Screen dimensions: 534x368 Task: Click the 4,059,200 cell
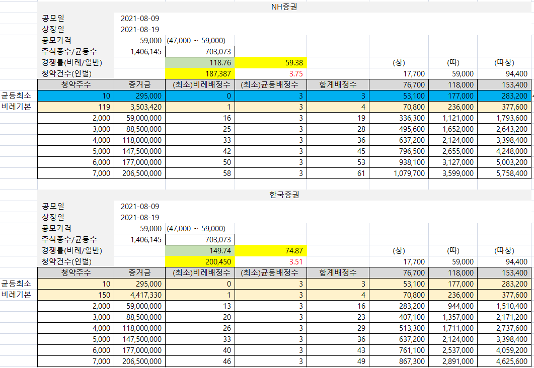click(504, 350)
